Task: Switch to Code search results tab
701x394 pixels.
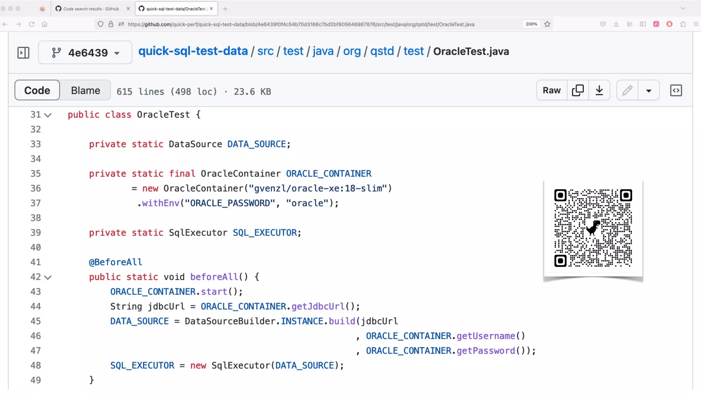Action: (91, 9)
